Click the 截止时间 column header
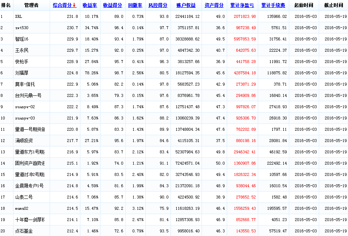 coord(333,5)
